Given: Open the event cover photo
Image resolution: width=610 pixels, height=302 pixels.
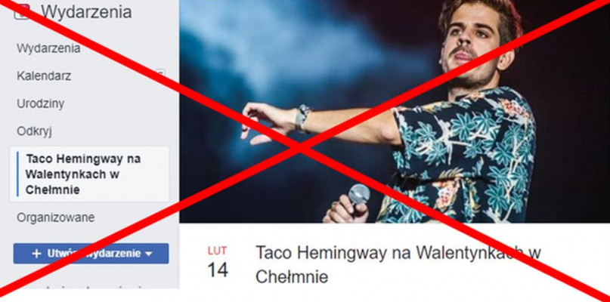Looking at the screenshot, I should [395, 111].
